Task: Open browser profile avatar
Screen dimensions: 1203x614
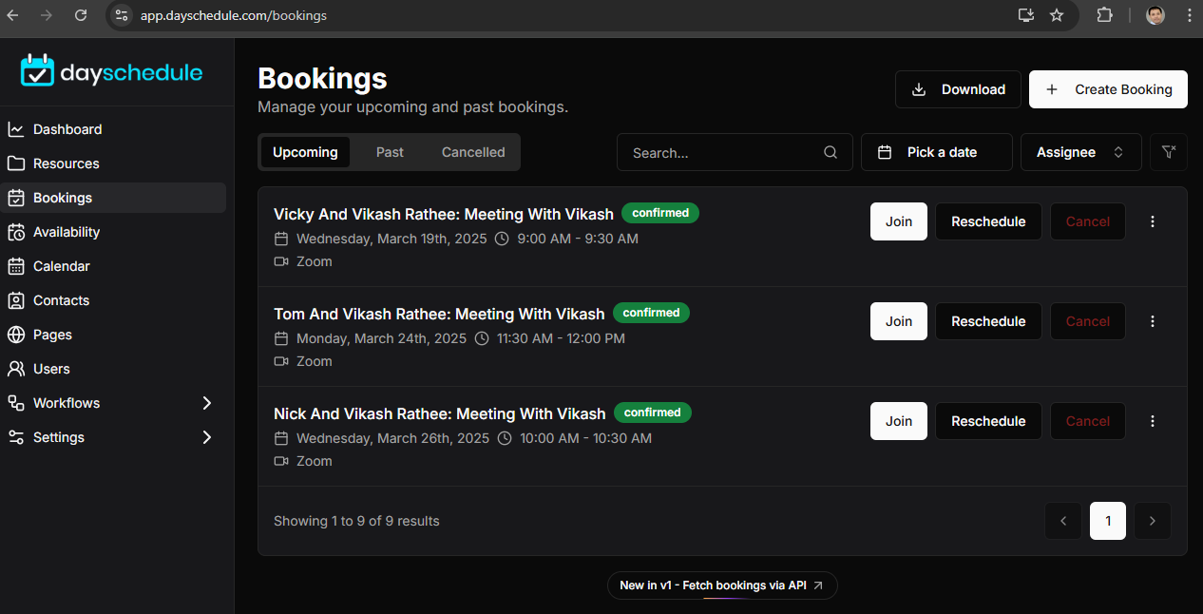Action: 1155,15
